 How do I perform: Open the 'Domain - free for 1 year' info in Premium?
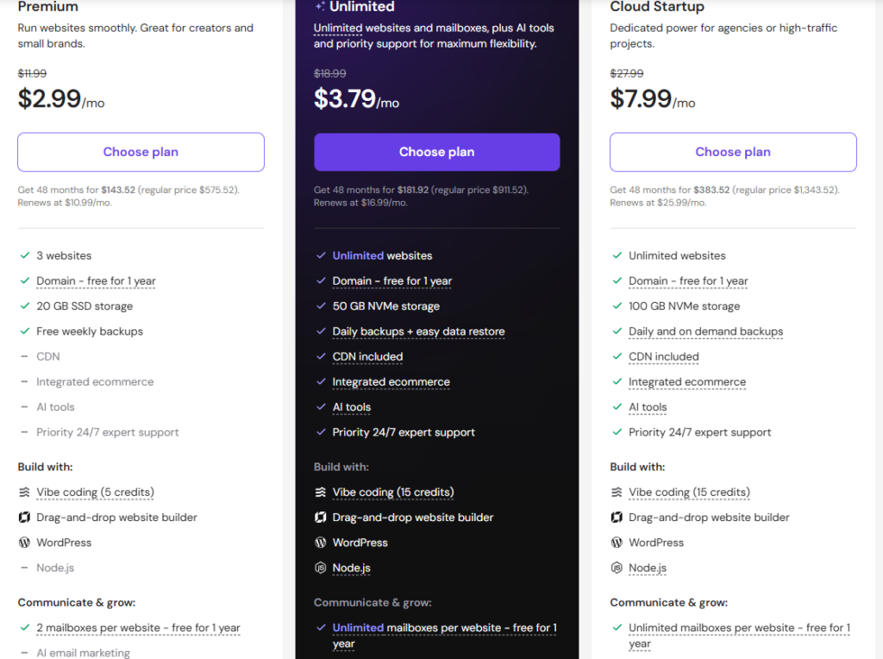pos(96,280)
